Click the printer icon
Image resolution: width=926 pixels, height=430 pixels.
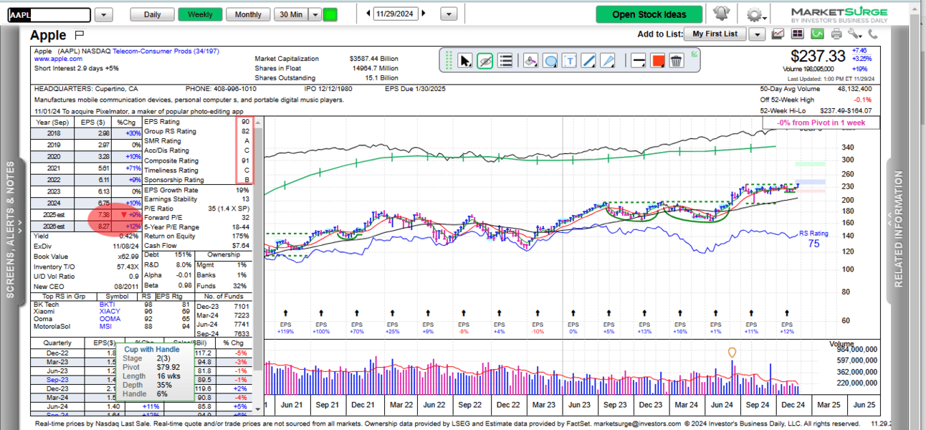click(x=836, y=34)
